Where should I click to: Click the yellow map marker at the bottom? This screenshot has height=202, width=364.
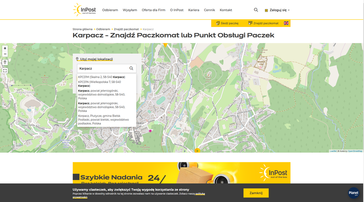click(x=197, y=150)
